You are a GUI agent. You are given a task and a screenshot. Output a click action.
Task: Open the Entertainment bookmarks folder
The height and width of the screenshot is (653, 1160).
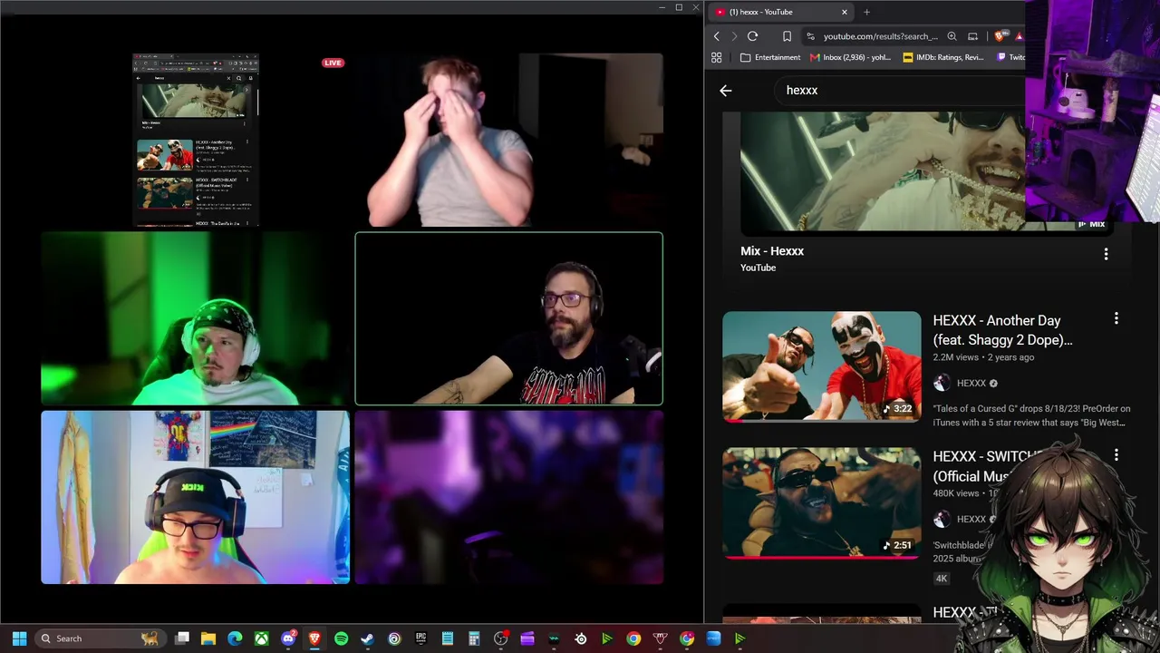point(770,57)
